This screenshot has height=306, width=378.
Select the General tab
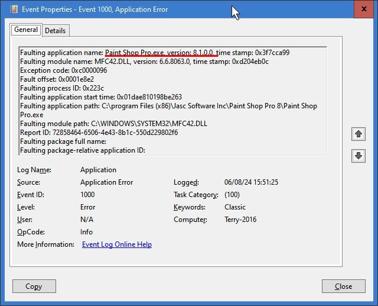pyautogui.click(x=26, y=30)
